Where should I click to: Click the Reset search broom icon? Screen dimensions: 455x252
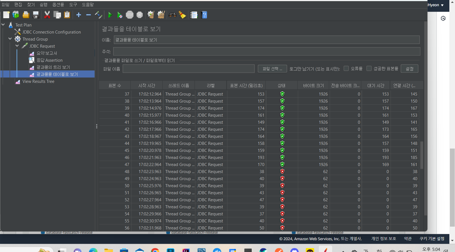[182, 15]
